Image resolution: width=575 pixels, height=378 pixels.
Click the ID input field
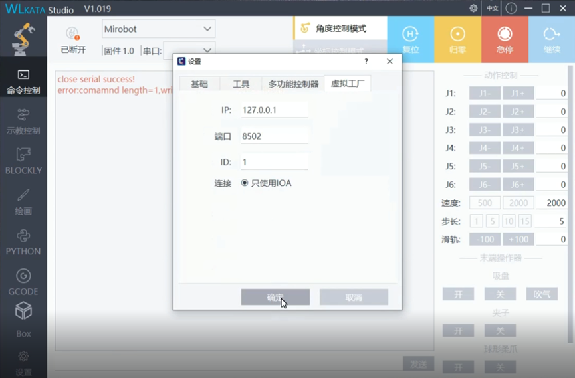(x=275, y=162)
